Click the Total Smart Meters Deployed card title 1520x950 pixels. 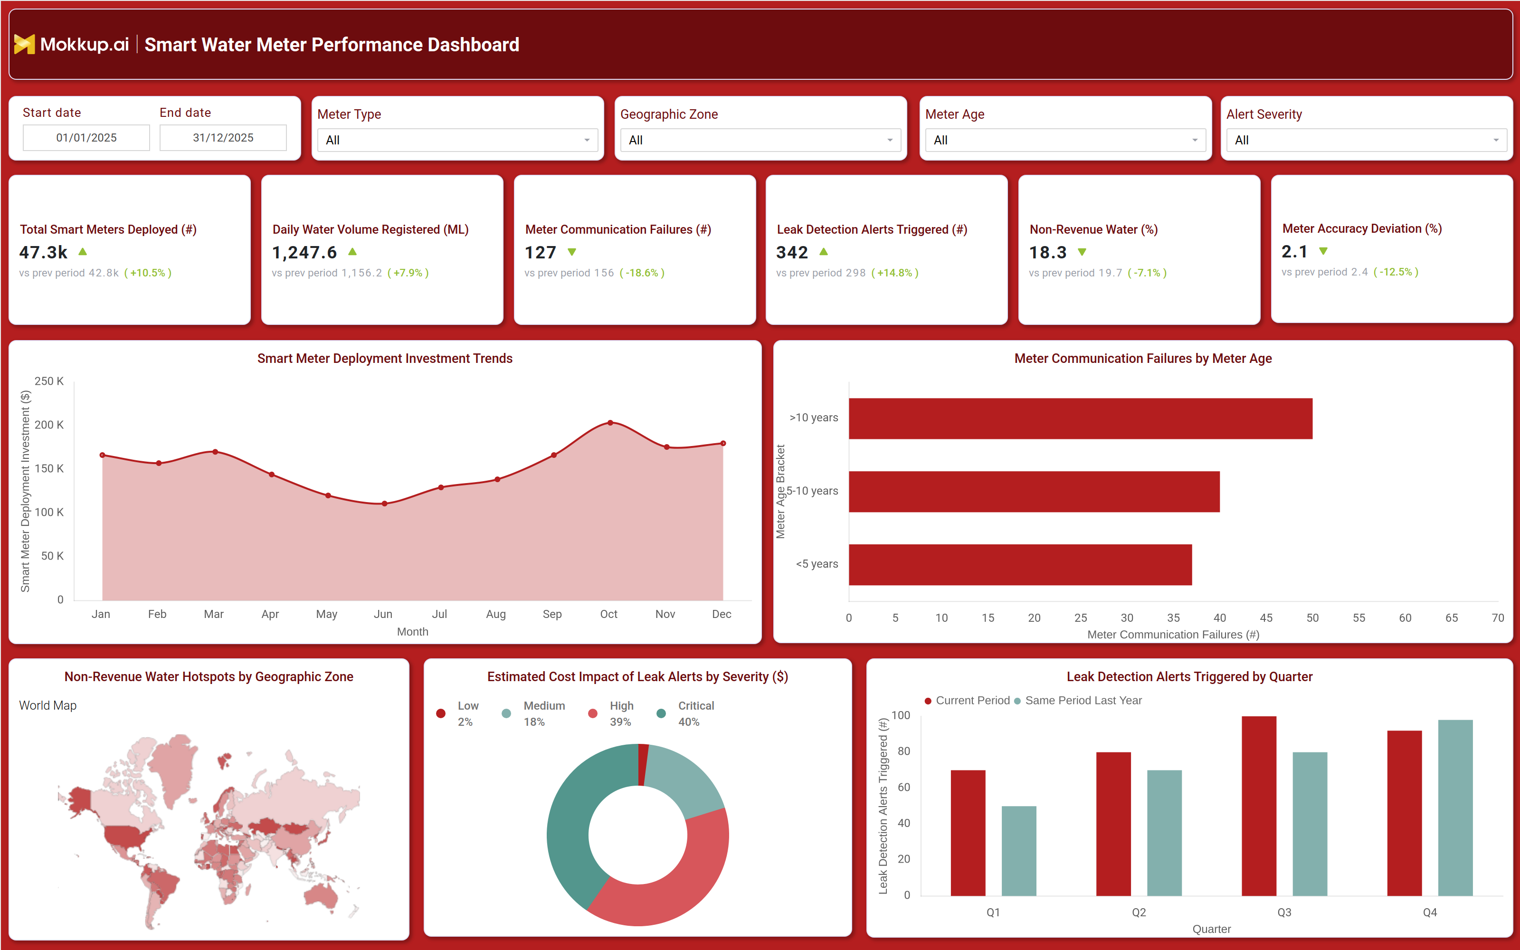pos(108,229)
